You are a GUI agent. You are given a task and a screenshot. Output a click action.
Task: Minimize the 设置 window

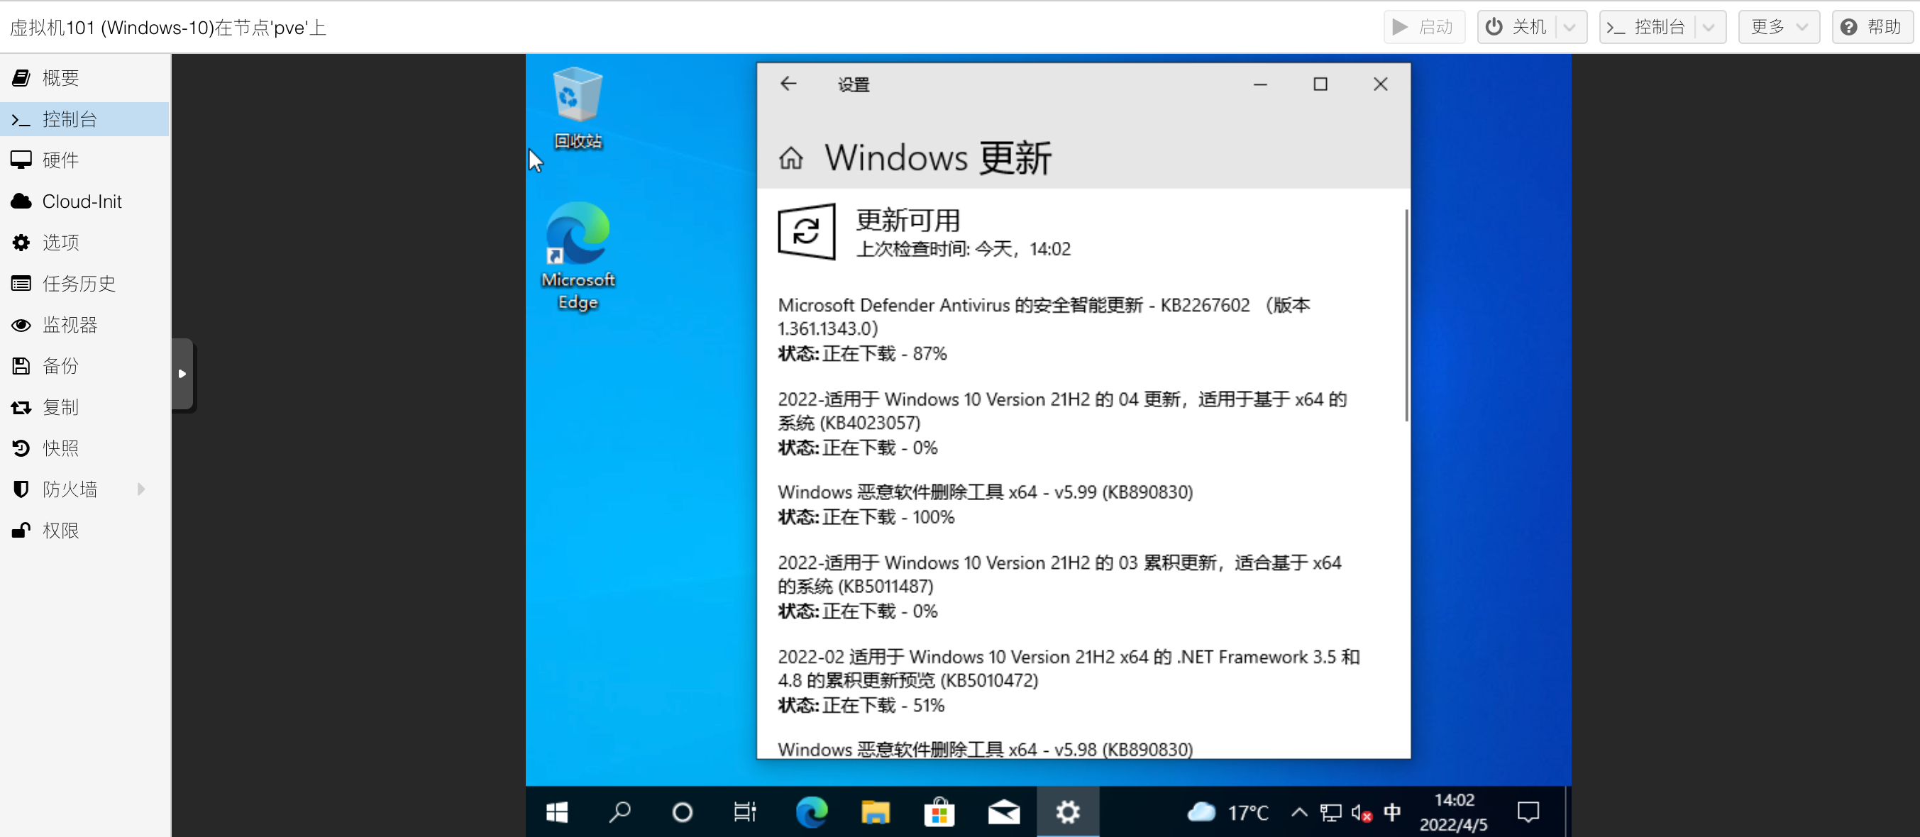coord(1260,84)
